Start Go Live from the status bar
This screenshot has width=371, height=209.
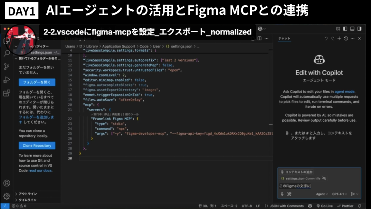click(325, 206)
